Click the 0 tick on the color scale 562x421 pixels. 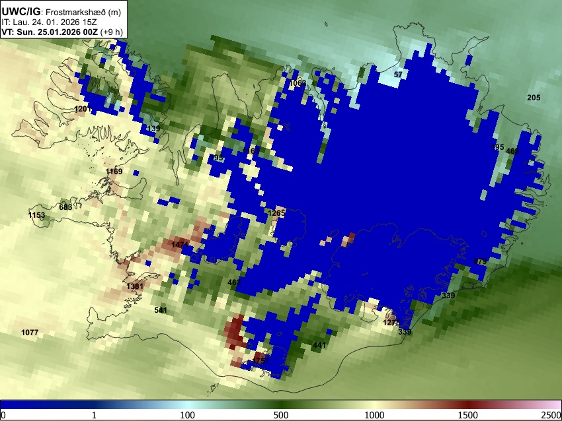pos(3,415)
